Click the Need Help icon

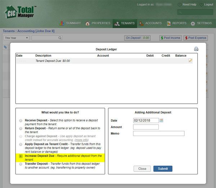[x=179, y=5]
